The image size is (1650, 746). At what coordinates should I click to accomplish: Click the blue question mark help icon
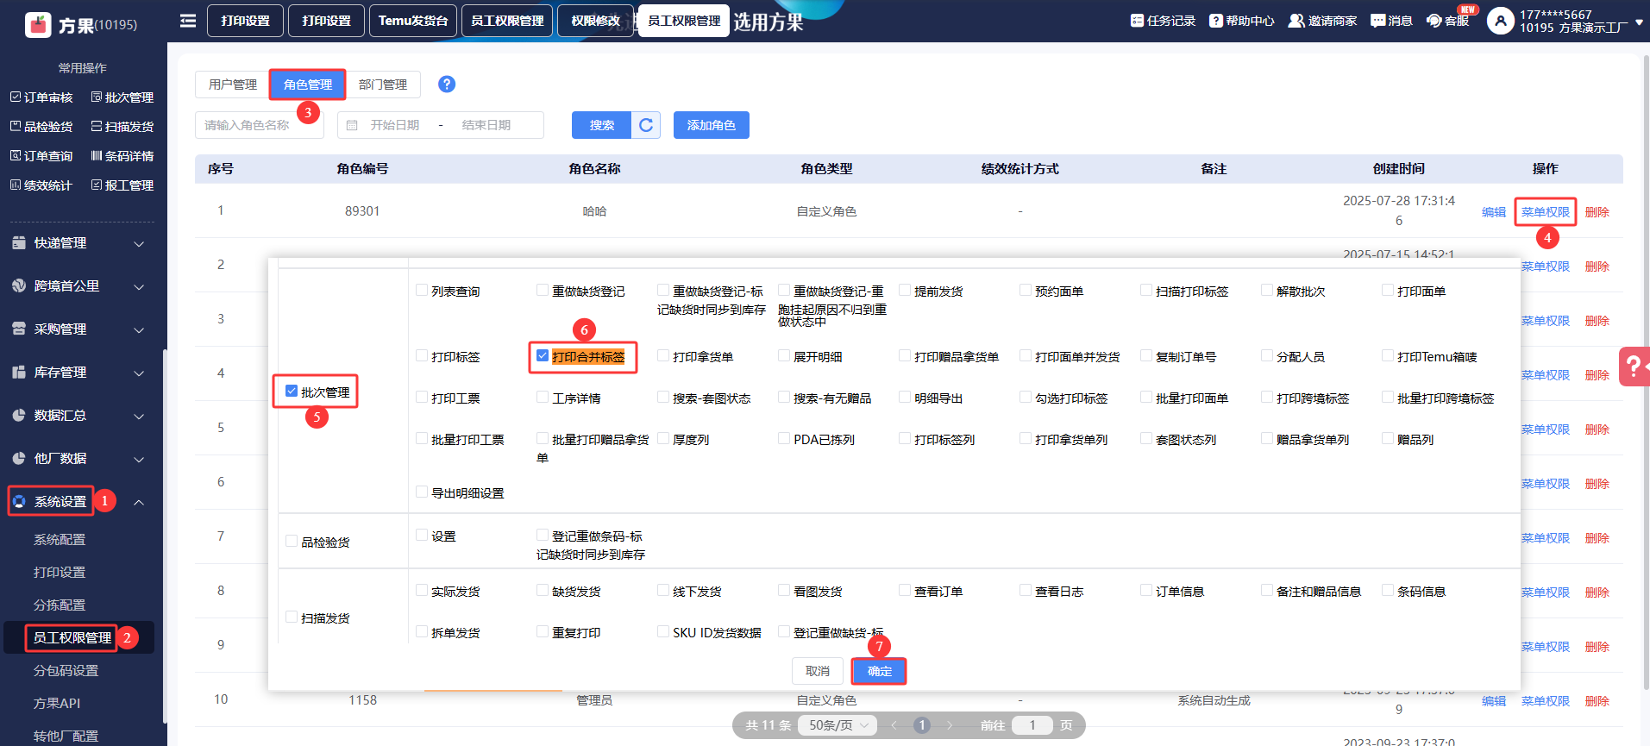pyautogui.click(x=446, y=85)
